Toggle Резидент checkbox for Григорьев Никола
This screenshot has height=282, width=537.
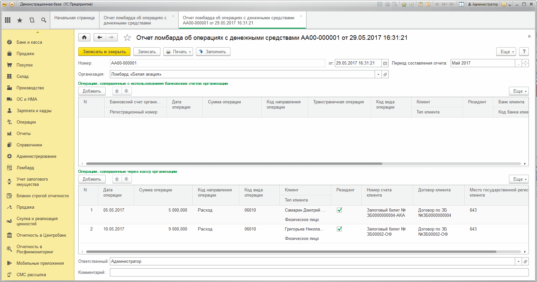click(339, 229)
